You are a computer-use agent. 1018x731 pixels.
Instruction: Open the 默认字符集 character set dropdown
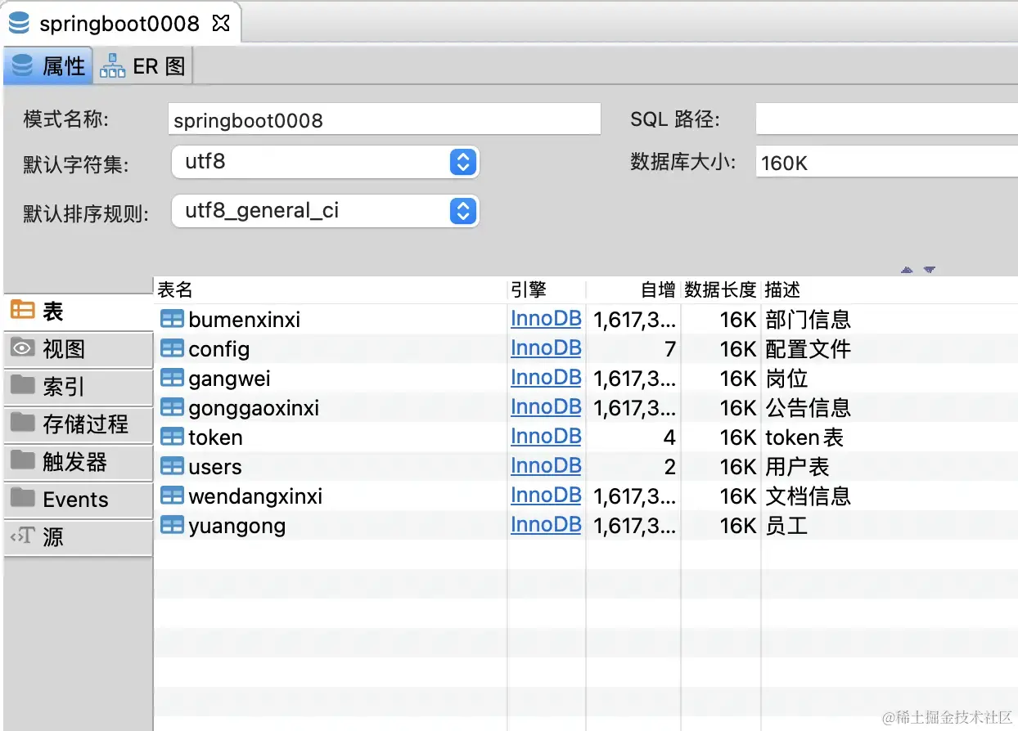(462, 162)
